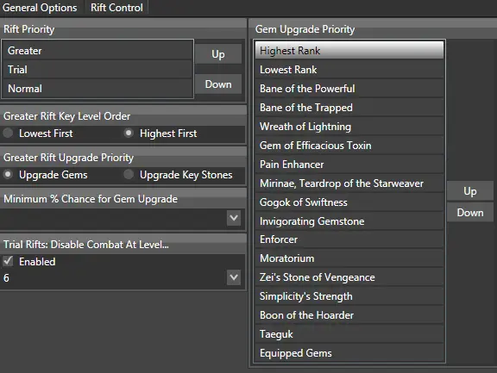Switch to the Rift Control tab

coord(116,7)
